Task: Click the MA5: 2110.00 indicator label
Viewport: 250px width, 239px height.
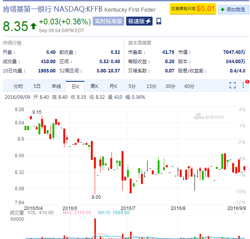Action: tap(77, 213)
